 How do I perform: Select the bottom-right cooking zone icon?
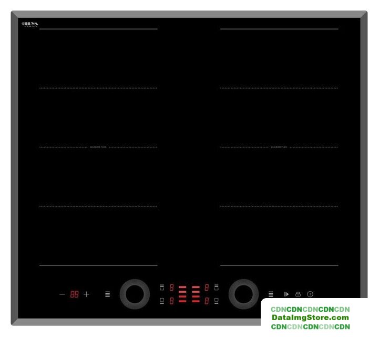pos(216,301)
